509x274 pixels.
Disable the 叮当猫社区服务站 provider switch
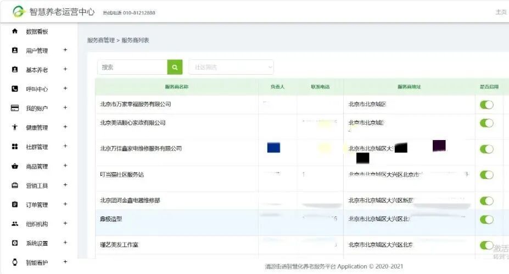[486, 175]
